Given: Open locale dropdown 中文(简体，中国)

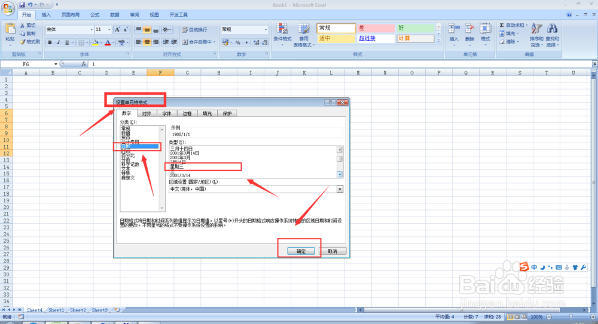Looking at the screenshot, I should pos(340,189).
